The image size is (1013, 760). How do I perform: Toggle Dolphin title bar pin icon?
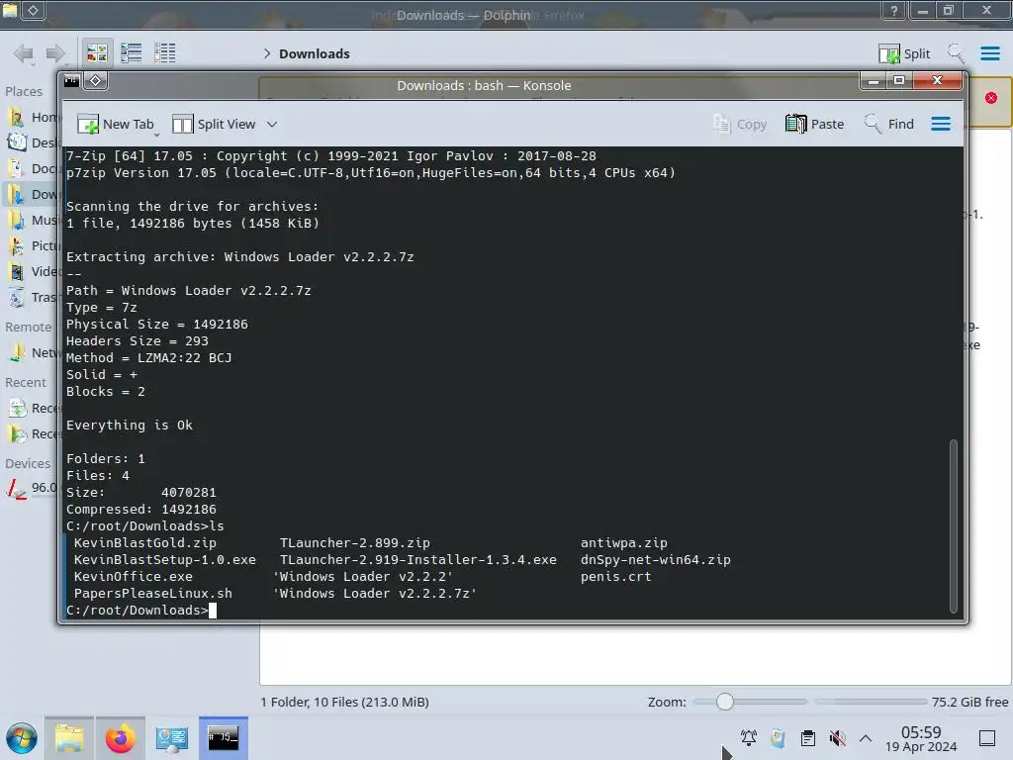click(34, 10)
